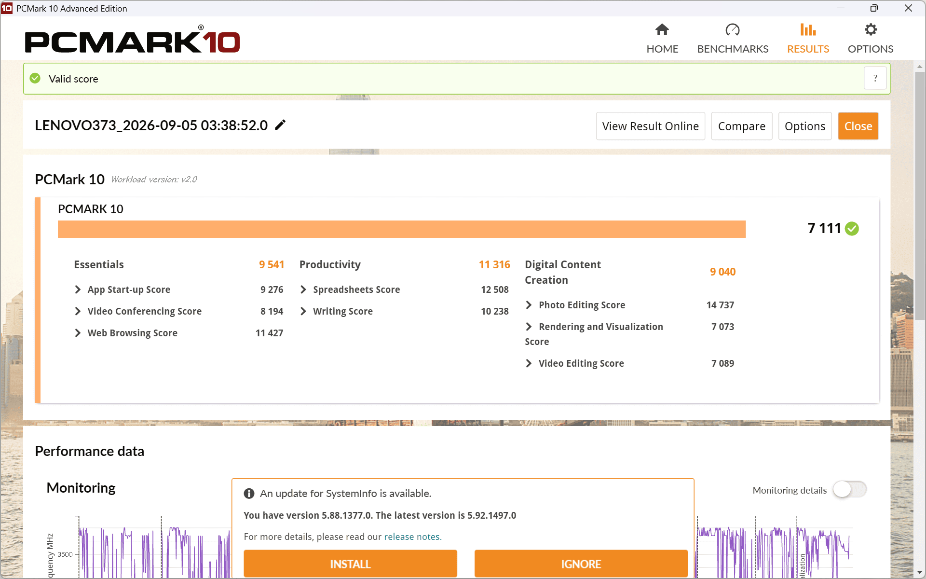Viewport: 926px width, 579px height.
Task: Click the Essentials score 9 541
Action: tap(272, 264)
